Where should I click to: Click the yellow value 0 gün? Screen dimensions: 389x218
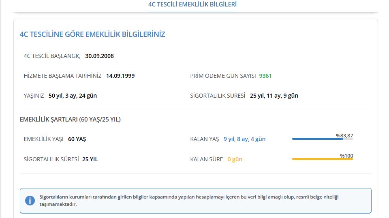coord(235,159)
